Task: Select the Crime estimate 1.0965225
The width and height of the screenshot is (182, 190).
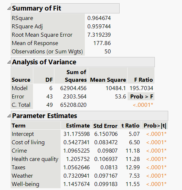Action: (x=76, y=151)
